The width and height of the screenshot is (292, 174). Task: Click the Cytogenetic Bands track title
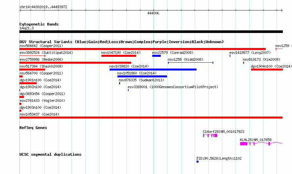click(39, 24)
